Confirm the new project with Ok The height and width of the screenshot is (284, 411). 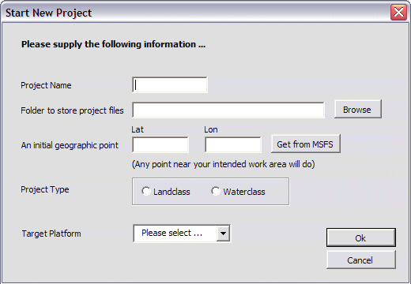361,237
